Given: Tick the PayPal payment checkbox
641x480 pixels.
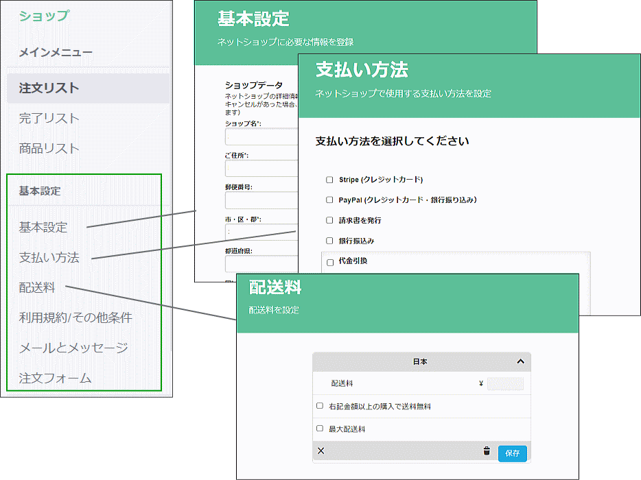Looking at the screenshot, I should pyautogui.click(x=330, y=200).
